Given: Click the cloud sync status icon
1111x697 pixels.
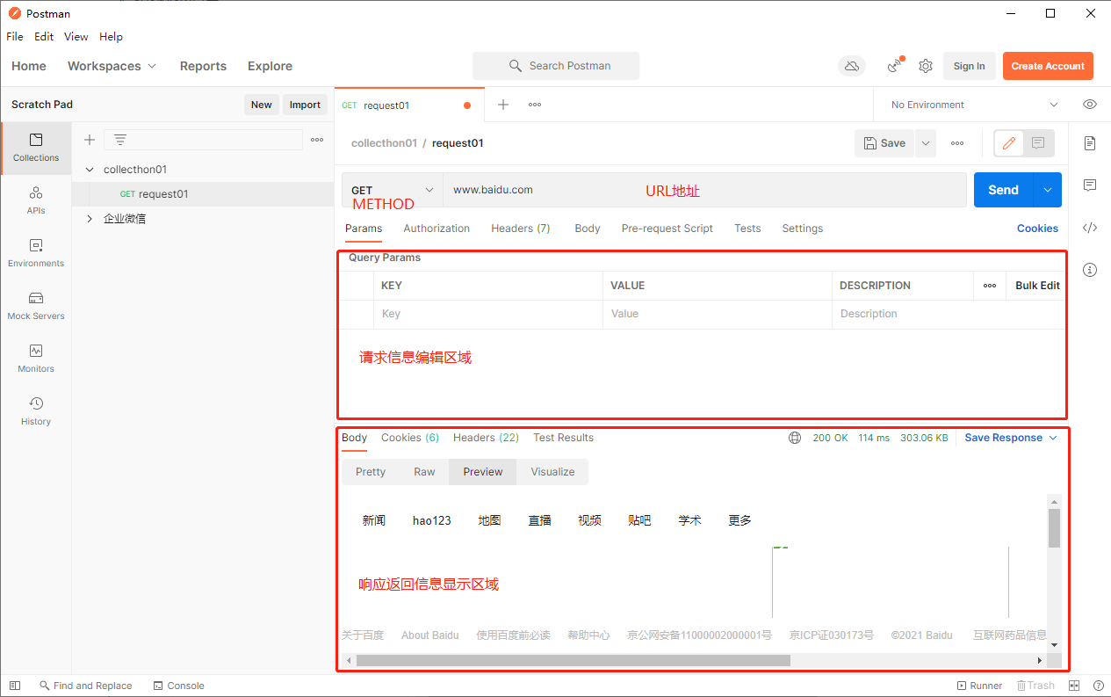Looking at the screenshot, I should [851, 66].
